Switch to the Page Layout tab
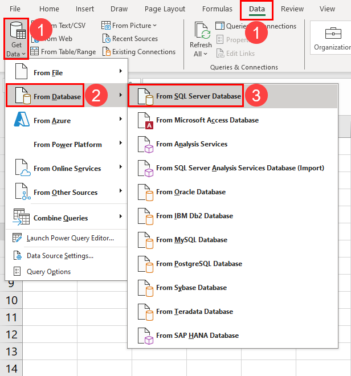 (165, 9)
